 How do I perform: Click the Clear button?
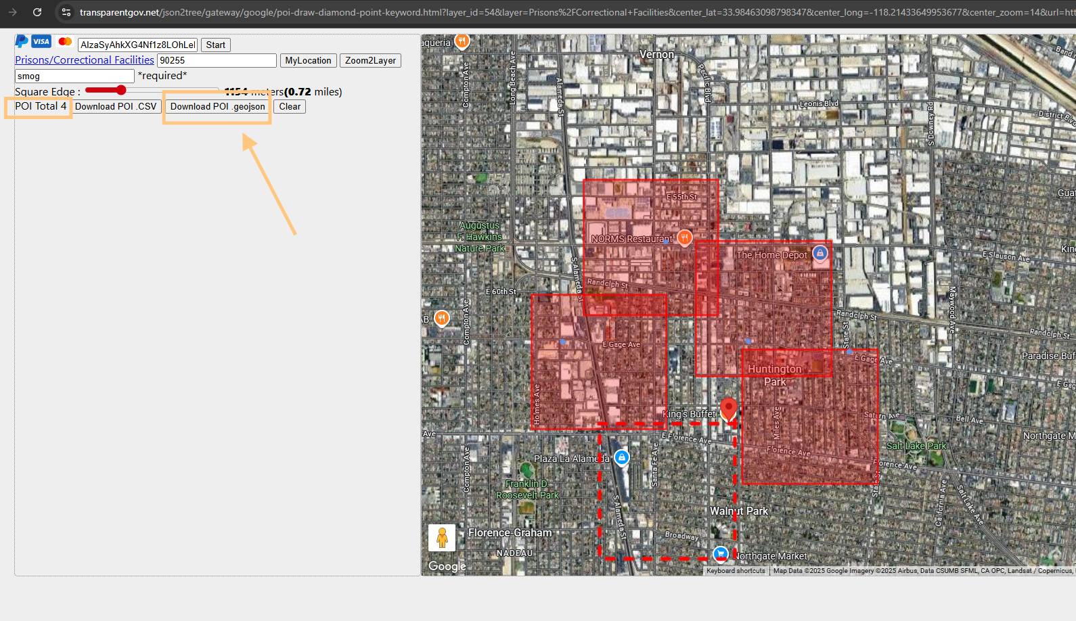tap(290, 106)
